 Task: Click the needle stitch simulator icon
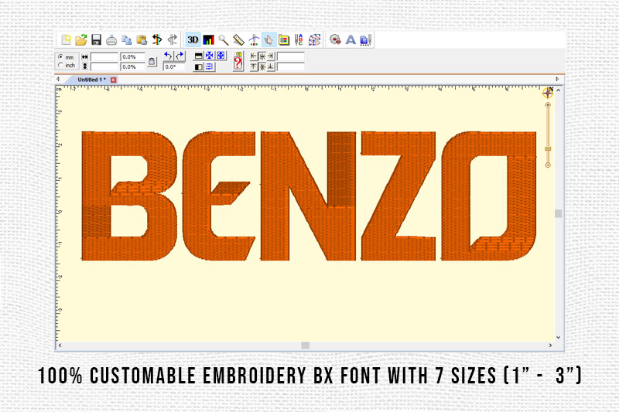254,40
